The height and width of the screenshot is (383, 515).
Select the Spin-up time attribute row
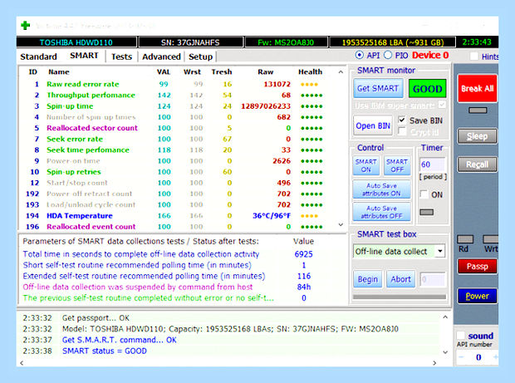click(177, 106)
